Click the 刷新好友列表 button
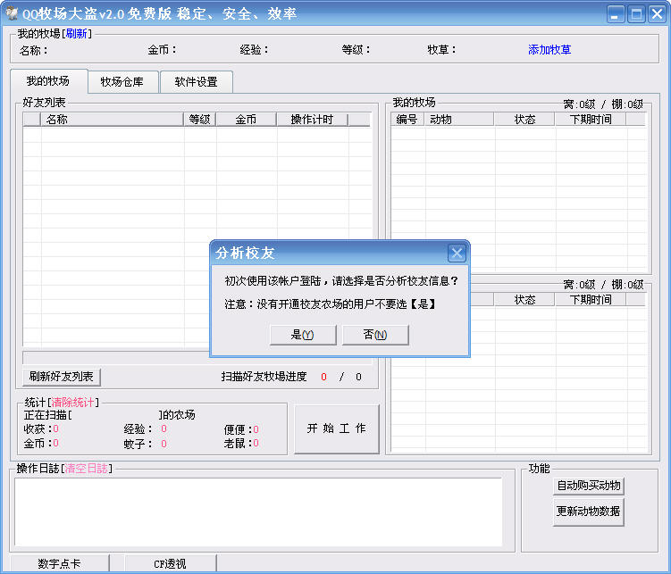The height and width of the screenshot is (574, 671). coord(61,377)
